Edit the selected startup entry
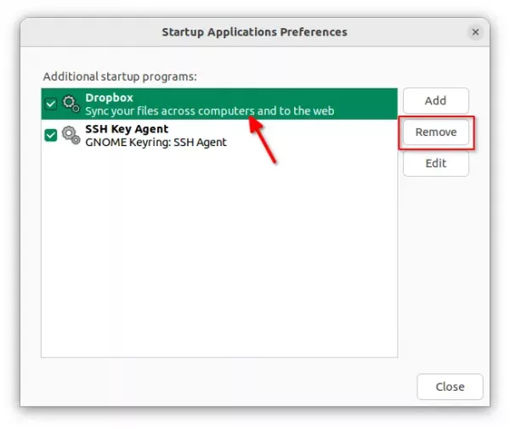This screenshot has height=429, width=510. pos(436,163)
